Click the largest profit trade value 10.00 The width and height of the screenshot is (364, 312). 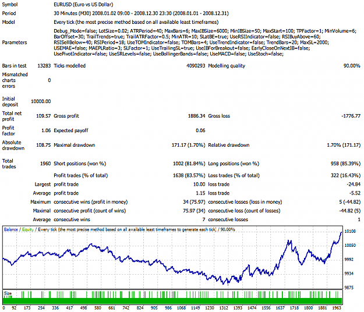tap(199, 185)
